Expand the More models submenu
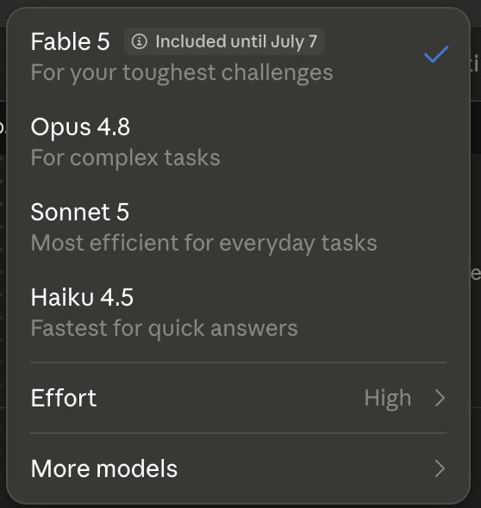Screen dimensions: 481x508 [x=239, y=468]
